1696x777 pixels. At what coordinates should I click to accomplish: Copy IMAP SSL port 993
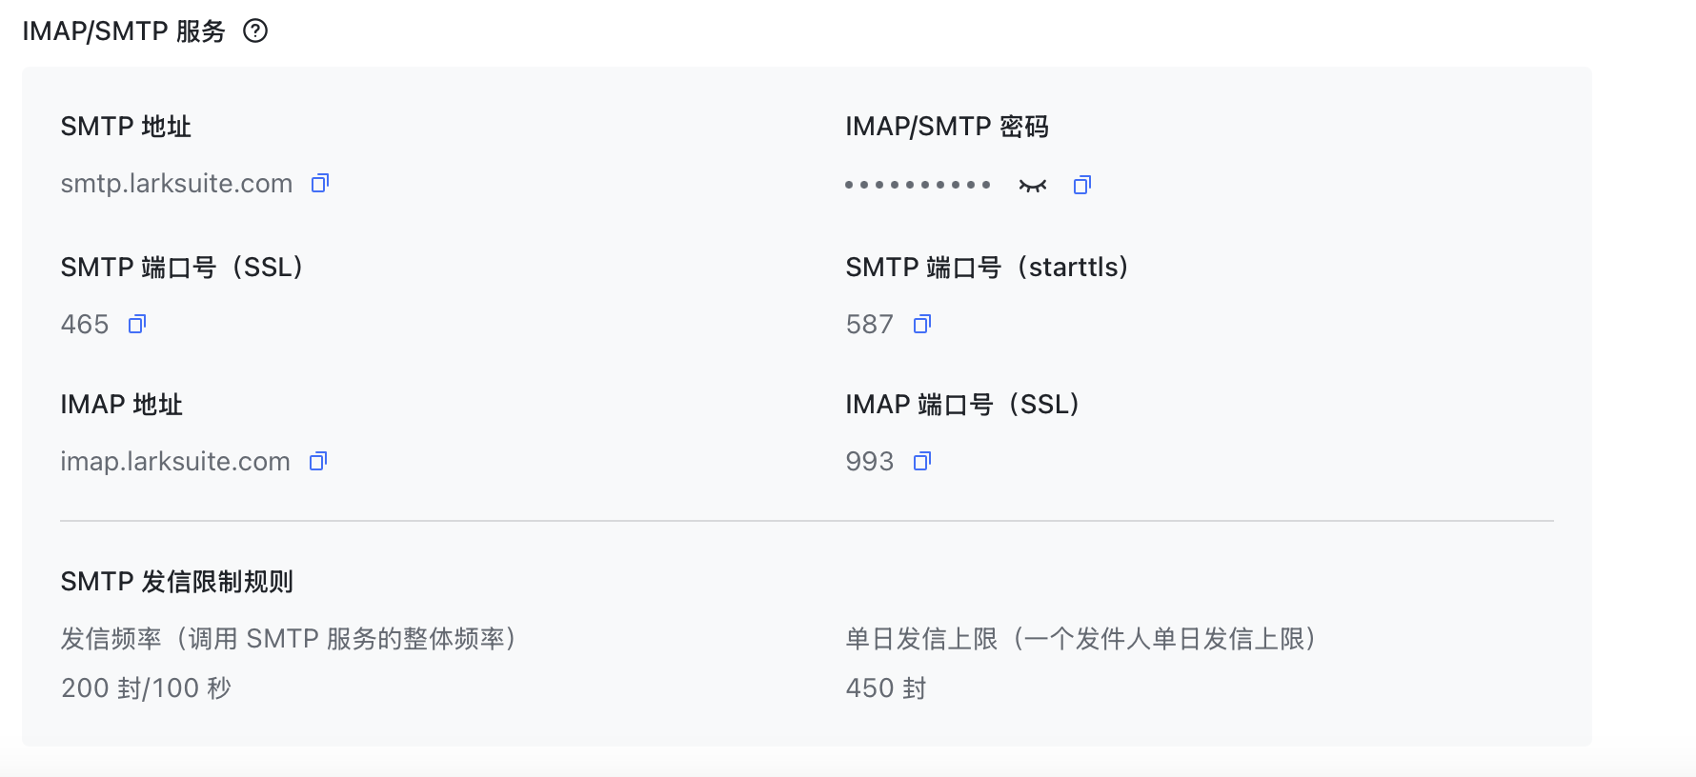922,461
